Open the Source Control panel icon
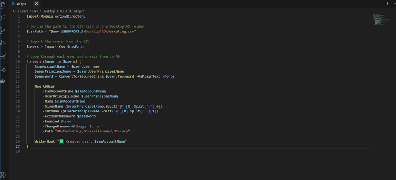Viewport: 396px width, 180px height. 3,30
